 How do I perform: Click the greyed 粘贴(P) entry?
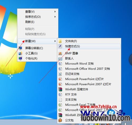coord(38,29)
